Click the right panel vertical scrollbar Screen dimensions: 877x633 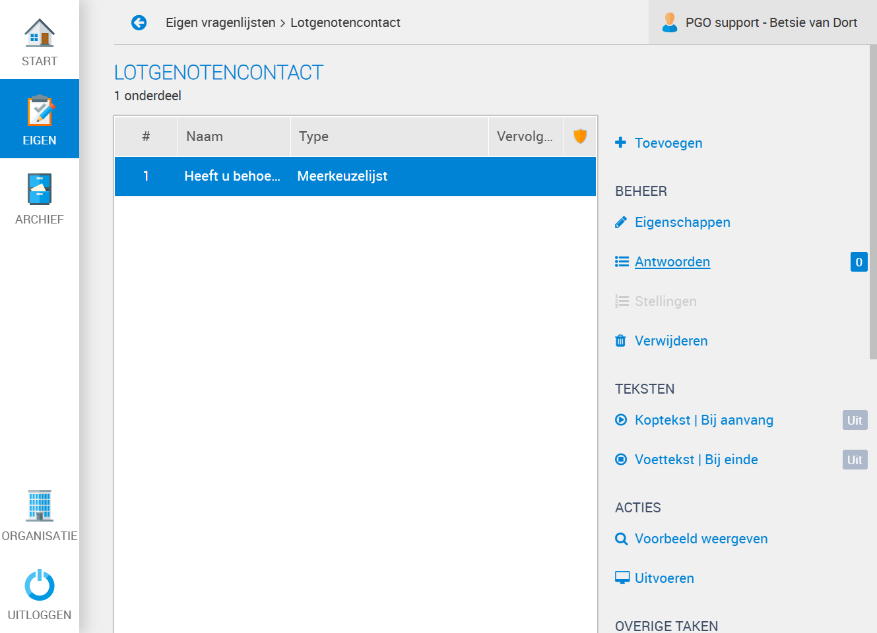[x=873, y=202]
